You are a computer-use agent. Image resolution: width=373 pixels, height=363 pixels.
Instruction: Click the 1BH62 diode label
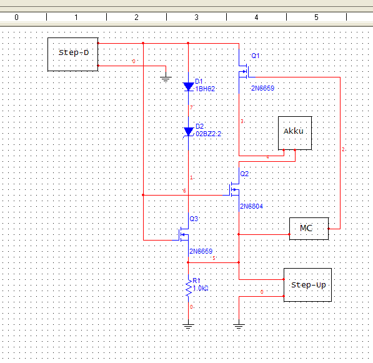click(x=205, y=89)
